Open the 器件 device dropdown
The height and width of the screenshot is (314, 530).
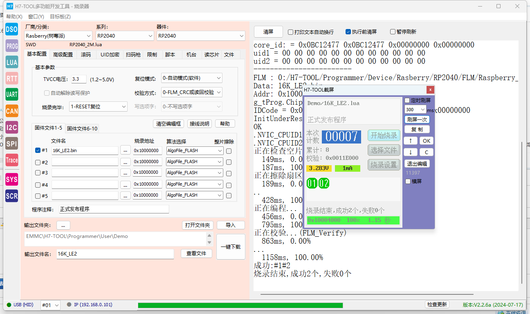click(201, 36)
